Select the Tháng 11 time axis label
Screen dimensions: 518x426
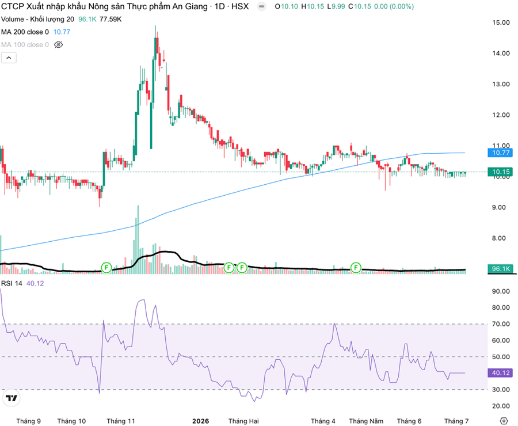point(121,421)
